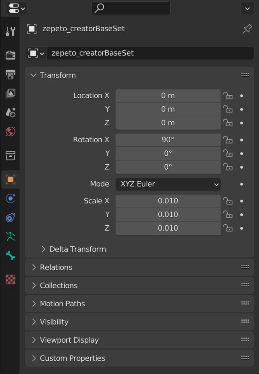Switch to the Collection Properties tab
Screen dimensions: 259x374
click(10, 156)
